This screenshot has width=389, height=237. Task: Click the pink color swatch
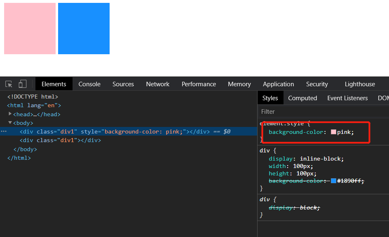point(333,132)
